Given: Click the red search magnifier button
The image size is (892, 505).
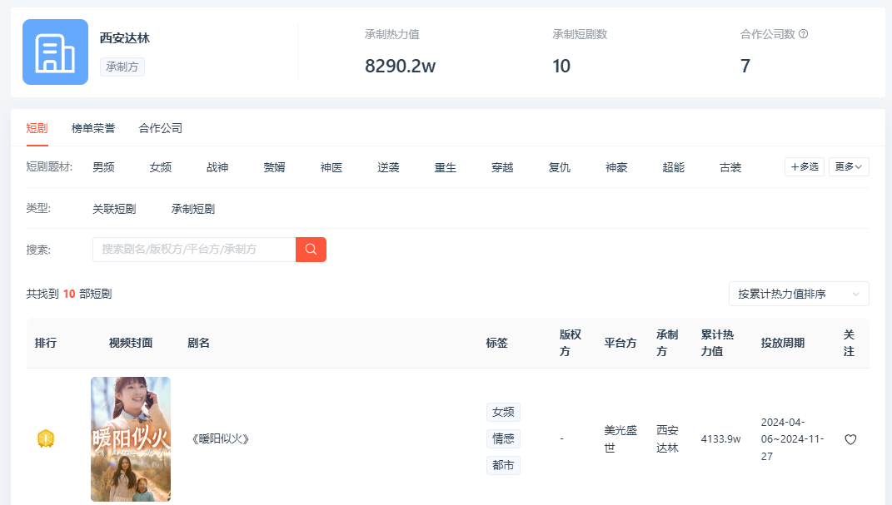Looking at the screenshot, I should pyautogui.click(x=311, y=250).
